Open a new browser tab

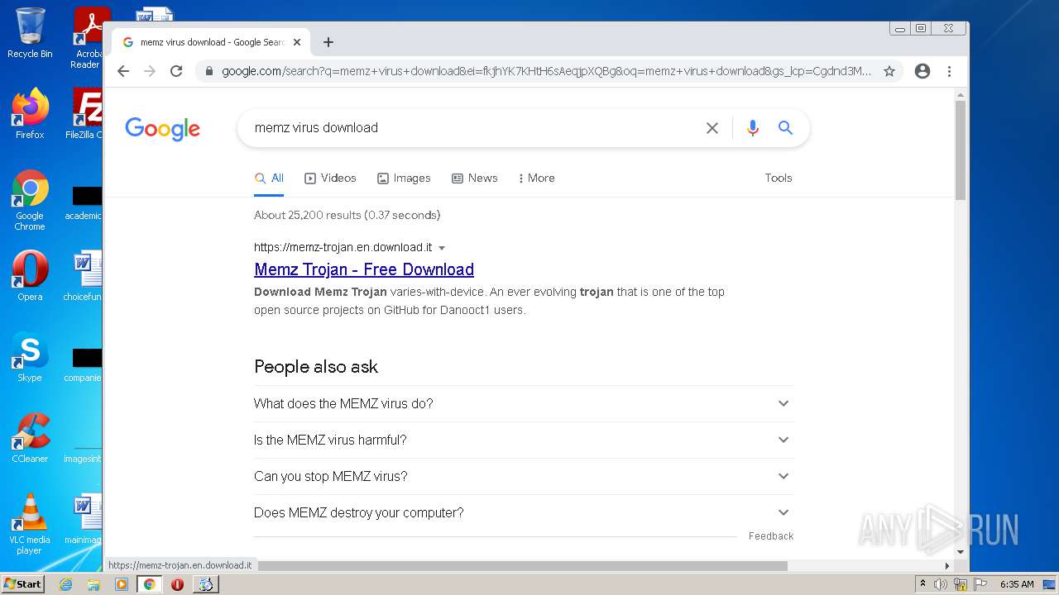pyautogui.click(x=328, y=42)
